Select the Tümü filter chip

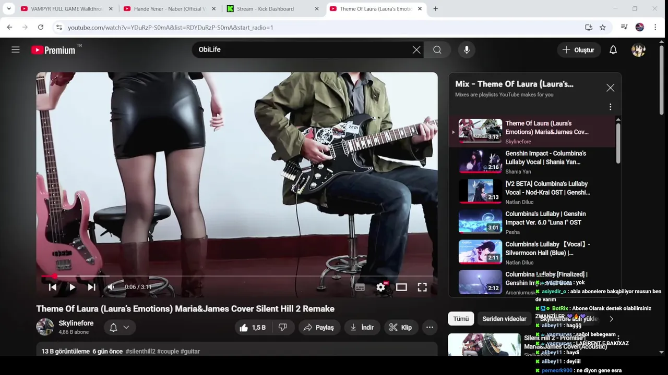pos(461,319)
